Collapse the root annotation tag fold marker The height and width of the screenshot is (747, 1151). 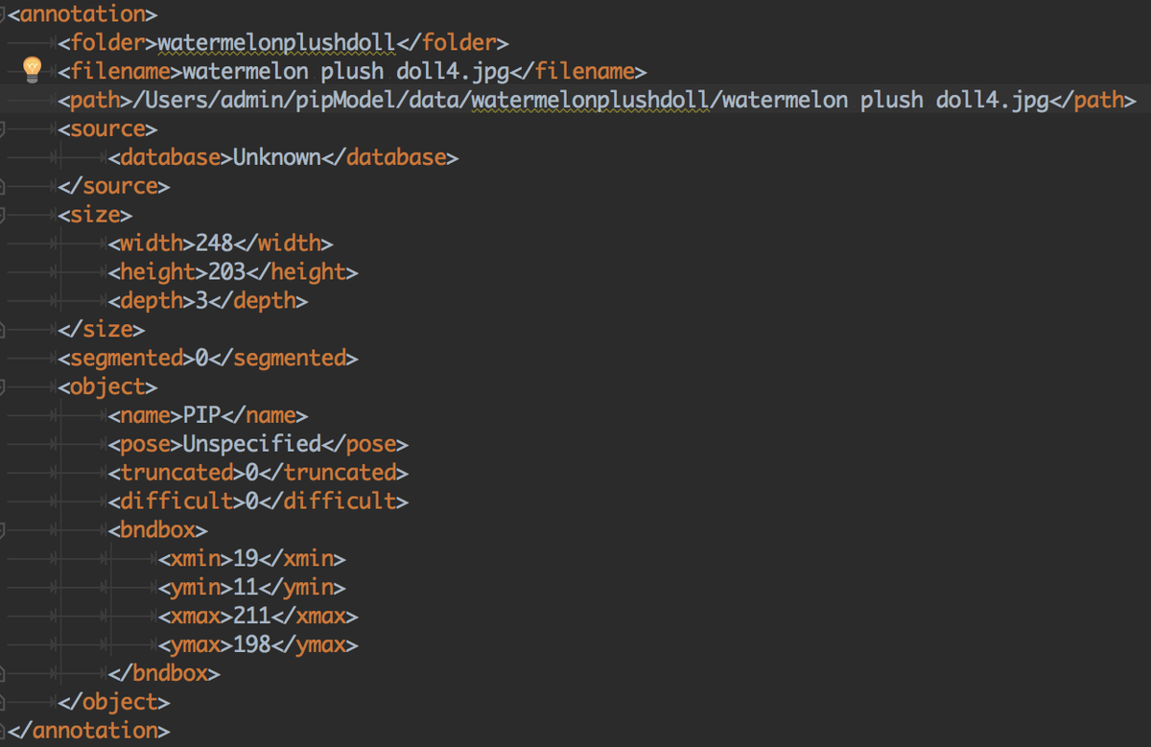(x=3, y=14)
